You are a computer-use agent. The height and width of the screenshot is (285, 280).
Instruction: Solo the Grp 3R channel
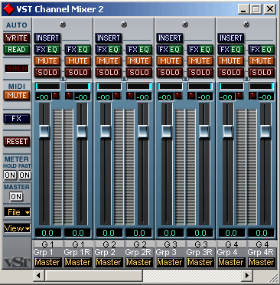click(200, 73)
